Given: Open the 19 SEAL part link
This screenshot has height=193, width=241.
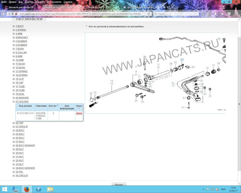Looking at the screenshot, I should pos(20,94).
